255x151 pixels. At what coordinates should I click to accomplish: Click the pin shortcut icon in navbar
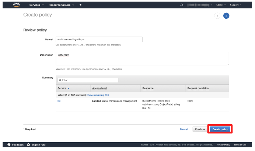80,5
